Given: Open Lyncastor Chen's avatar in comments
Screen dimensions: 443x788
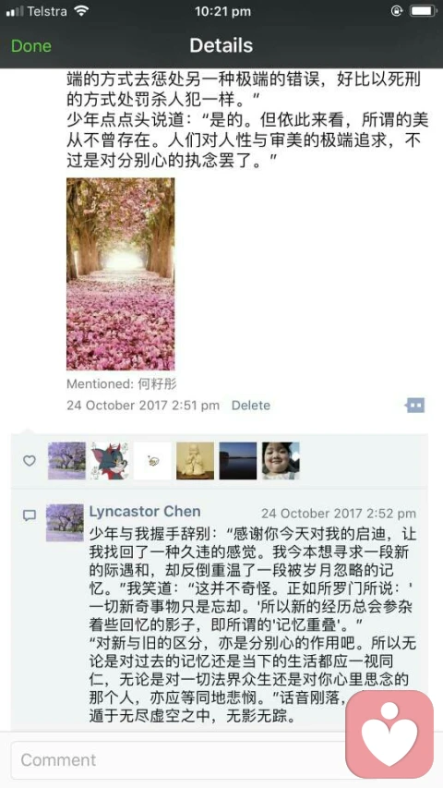Looking at the screenshot, I should [x=65, y=523].
